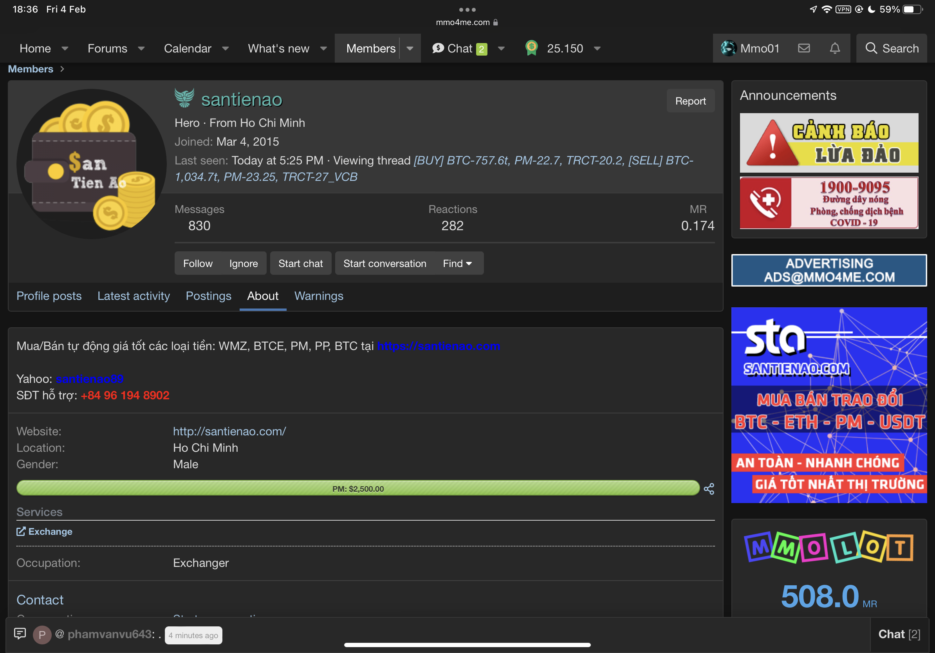This screenshot has width=935, height=653.
Task: Expand the Forums dropdown arrow
Action: (x=141, y=49)
